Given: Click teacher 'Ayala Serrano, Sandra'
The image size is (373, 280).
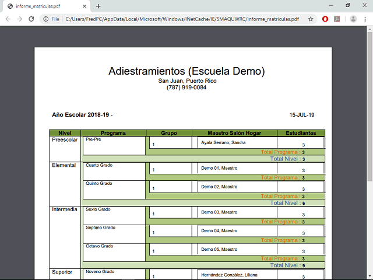Looking at the screenshot, I should 223,142.
